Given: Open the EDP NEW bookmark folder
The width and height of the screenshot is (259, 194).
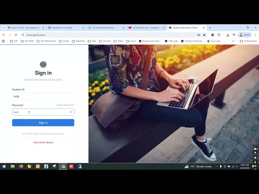Looking at the screenshot, I should [27, 41].
